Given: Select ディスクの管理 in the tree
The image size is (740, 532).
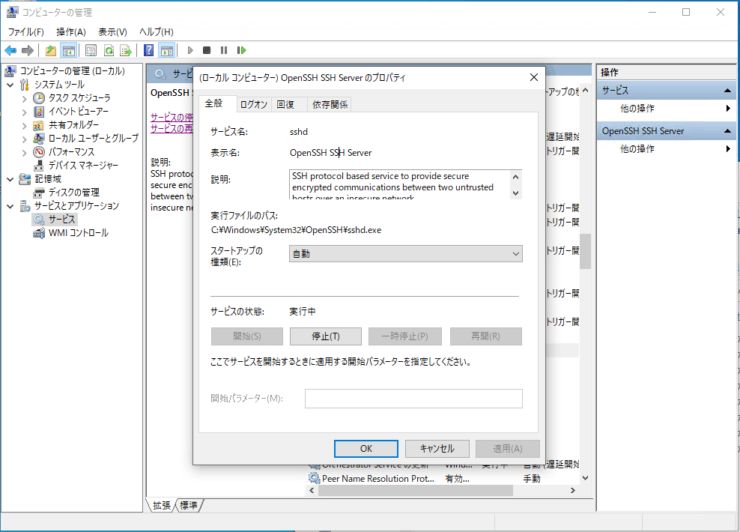Looking at the screenshot, I should [73, 193].
